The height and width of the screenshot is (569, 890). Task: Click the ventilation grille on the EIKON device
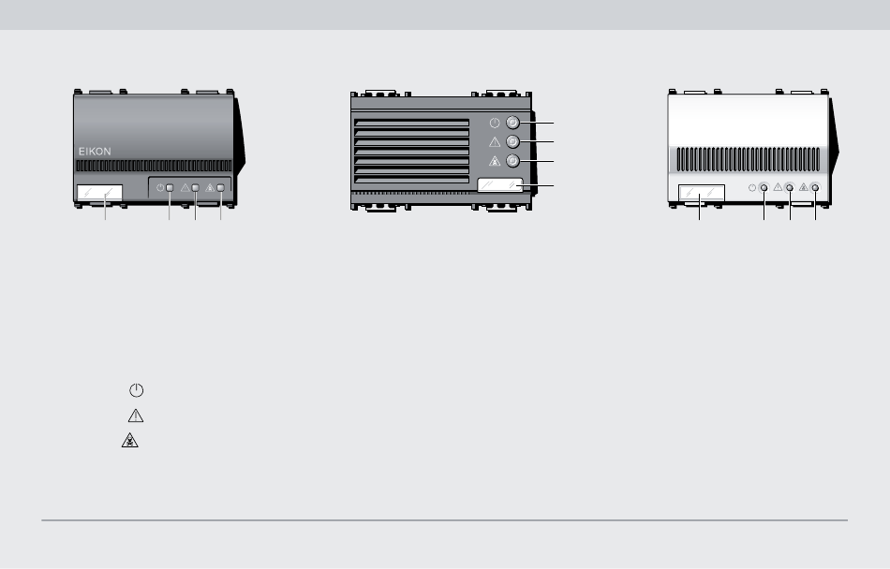154,166
